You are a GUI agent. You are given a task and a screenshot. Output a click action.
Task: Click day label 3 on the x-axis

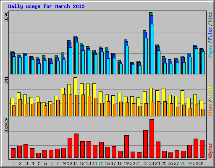pyautogui.click(x=26, y=163)
